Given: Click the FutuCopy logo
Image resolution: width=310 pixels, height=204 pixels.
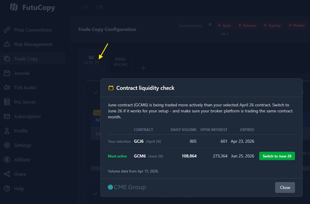Looking at the screenshot, I should coord(32,7).
